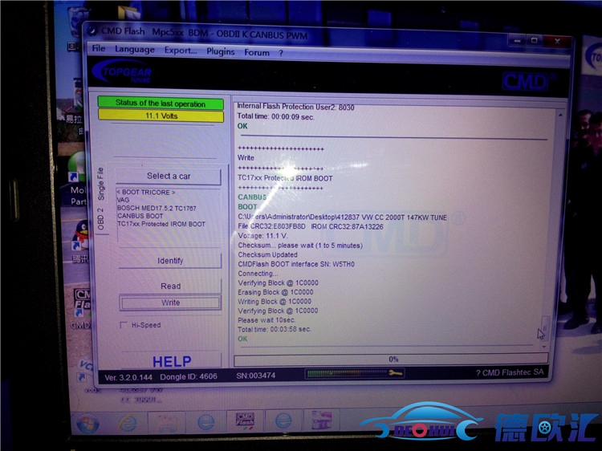This screenshot has width=602, height=451.
Task: Open the Export... menu
Action: [181, 51]
